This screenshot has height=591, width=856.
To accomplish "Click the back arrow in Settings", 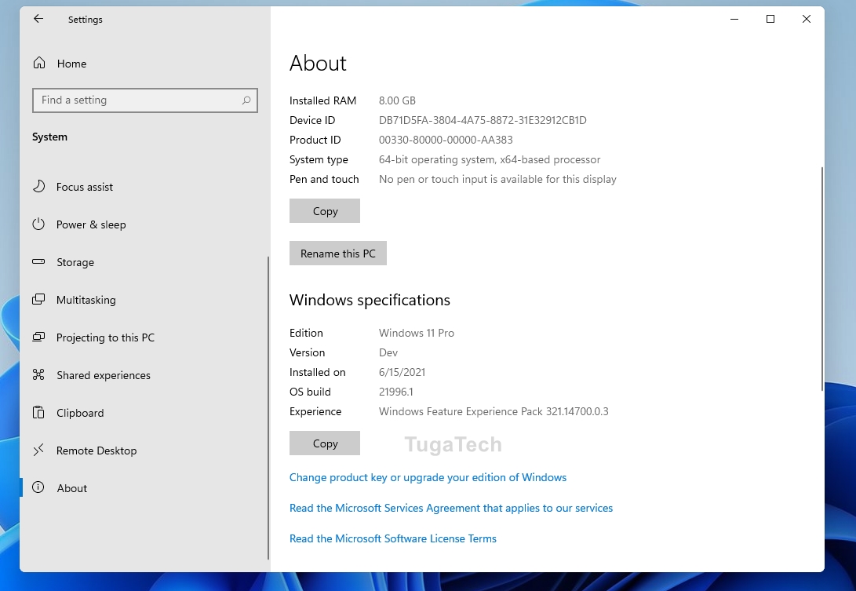I will click(x=38, y=19).
